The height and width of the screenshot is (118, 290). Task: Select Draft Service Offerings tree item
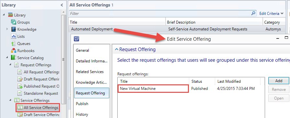[41, 114]
